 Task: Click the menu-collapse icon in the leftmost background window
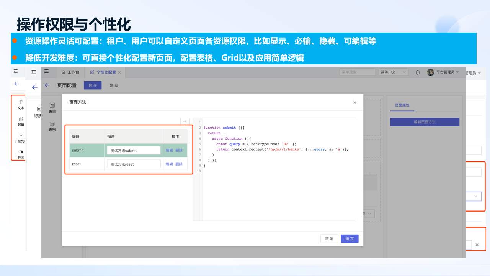tap(16, 71)
